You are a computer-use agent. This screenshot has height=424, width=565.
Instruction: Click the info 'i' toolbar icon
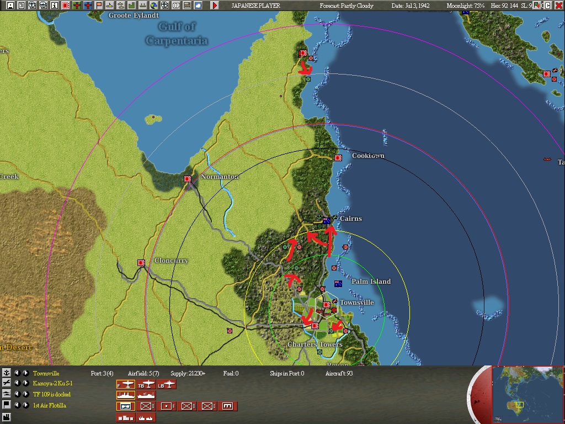pos(55,6)
